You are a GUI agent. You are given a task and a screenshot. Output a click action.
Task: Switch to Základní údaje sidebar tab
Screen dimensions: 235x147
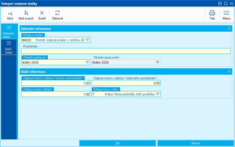click(x=9, y=32)
